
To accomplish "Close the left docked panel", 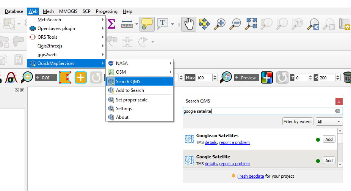I will pos(22,90).
